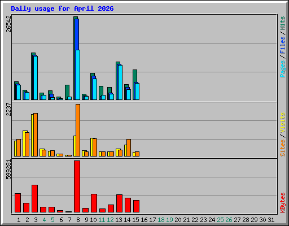This screenshot has height=226, width=289.
Task: Click green weekend day label 11
Action: pos(102,220)
